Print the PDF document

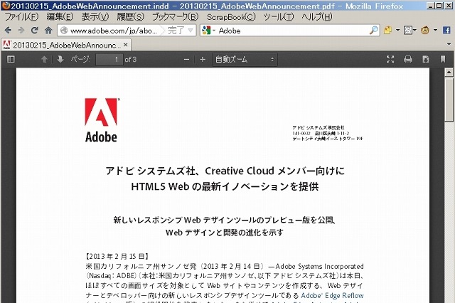click(x=408, y=60)
